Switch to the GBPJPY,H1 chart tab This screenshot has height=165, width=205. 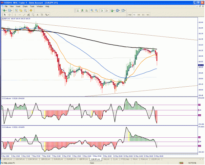click(x=84, y=159)
